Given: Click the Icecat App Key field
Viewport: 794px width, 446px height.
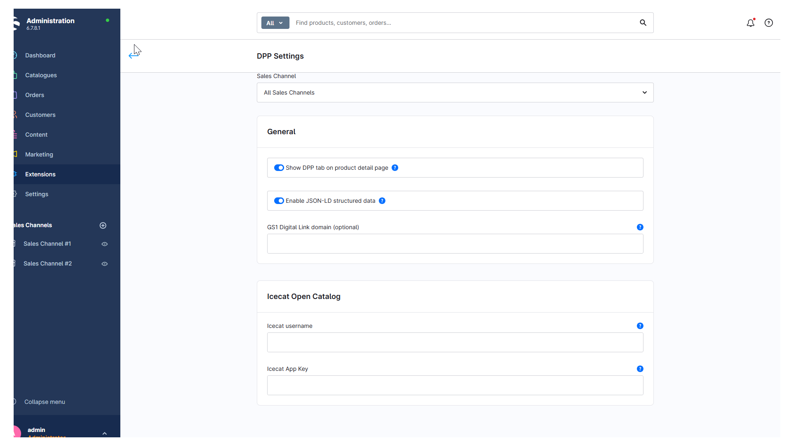Looking at the screenshot, I should [455, 385].
